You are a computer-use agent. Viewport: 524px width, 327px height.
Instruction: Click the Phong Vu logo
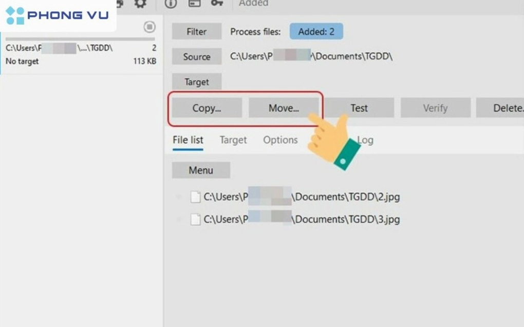tap(58, 15)
